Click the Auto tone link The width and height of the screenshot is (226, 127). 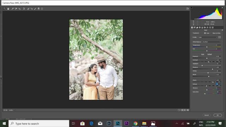(203, 54)
